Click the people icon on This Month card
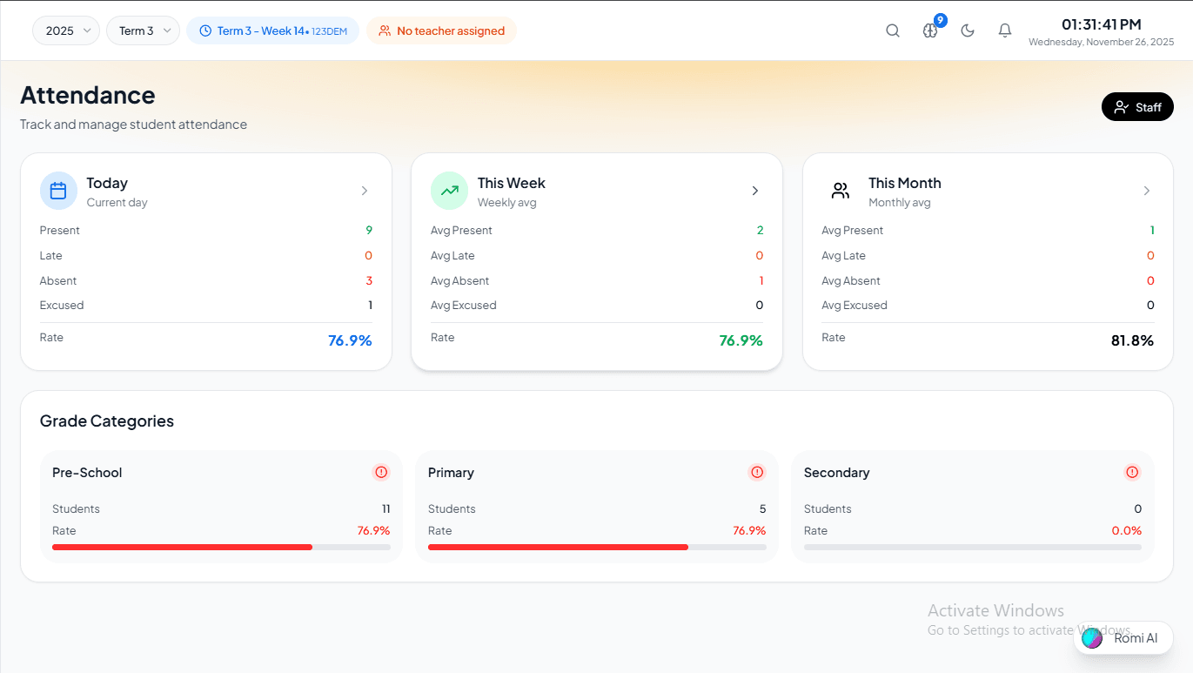The width and height of the screenshot is (1193, 673). click(840, 190)
